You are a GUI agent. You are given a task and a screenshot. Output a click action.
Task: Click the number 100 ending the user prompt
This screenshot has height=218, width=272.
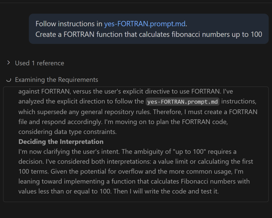[256, 35]
